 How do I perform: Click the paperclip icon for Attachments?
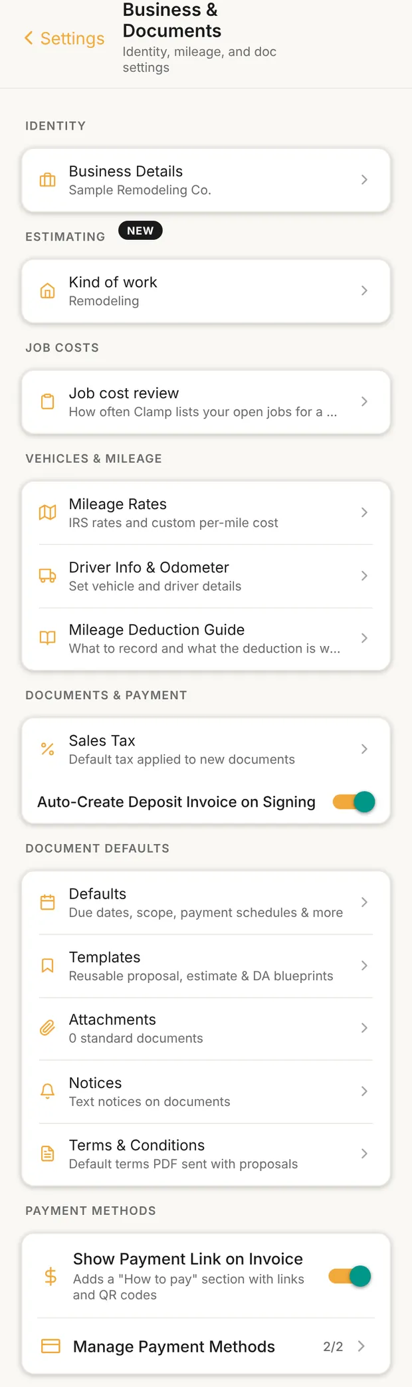[48, 1029]
